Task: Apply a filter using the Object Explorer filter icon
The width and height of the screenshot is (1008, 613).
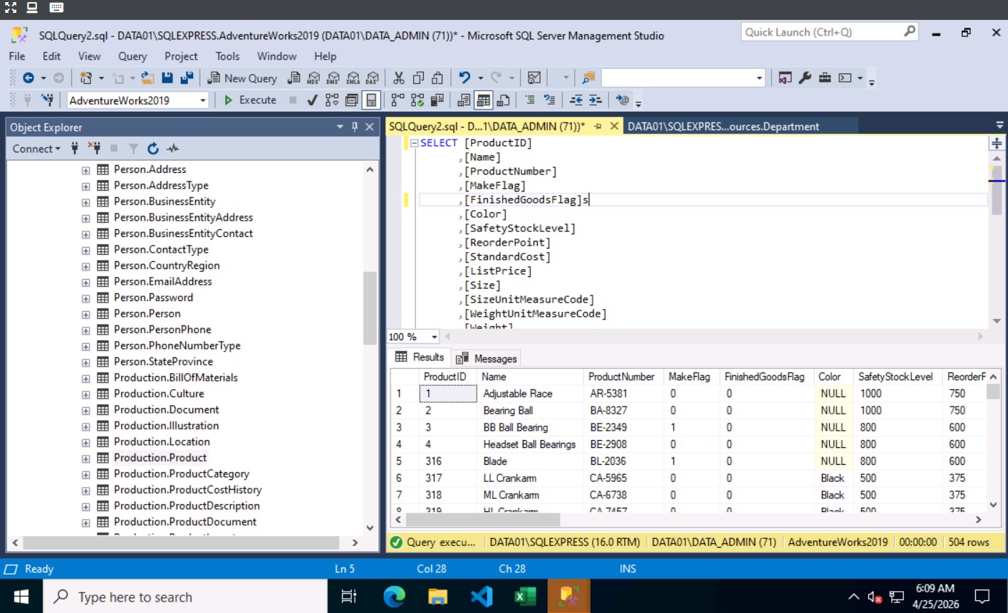Action: click(133, 149)
